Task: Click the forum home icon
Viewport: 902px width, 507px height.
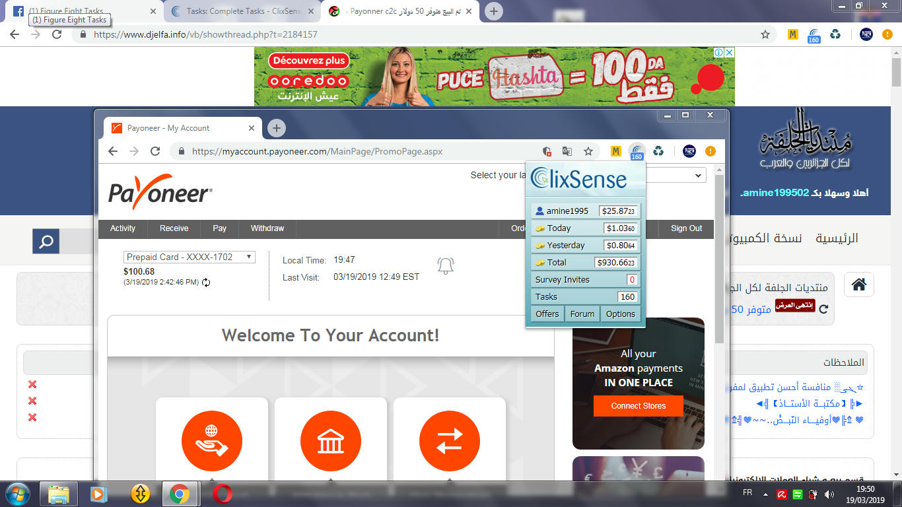Action: (x=858, y=285)
